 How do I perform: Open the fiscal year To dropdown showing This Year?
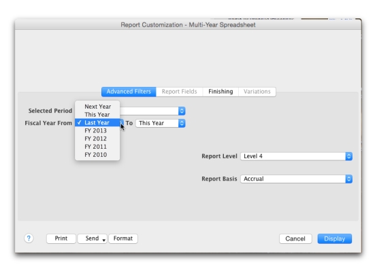tap(161, 123)
